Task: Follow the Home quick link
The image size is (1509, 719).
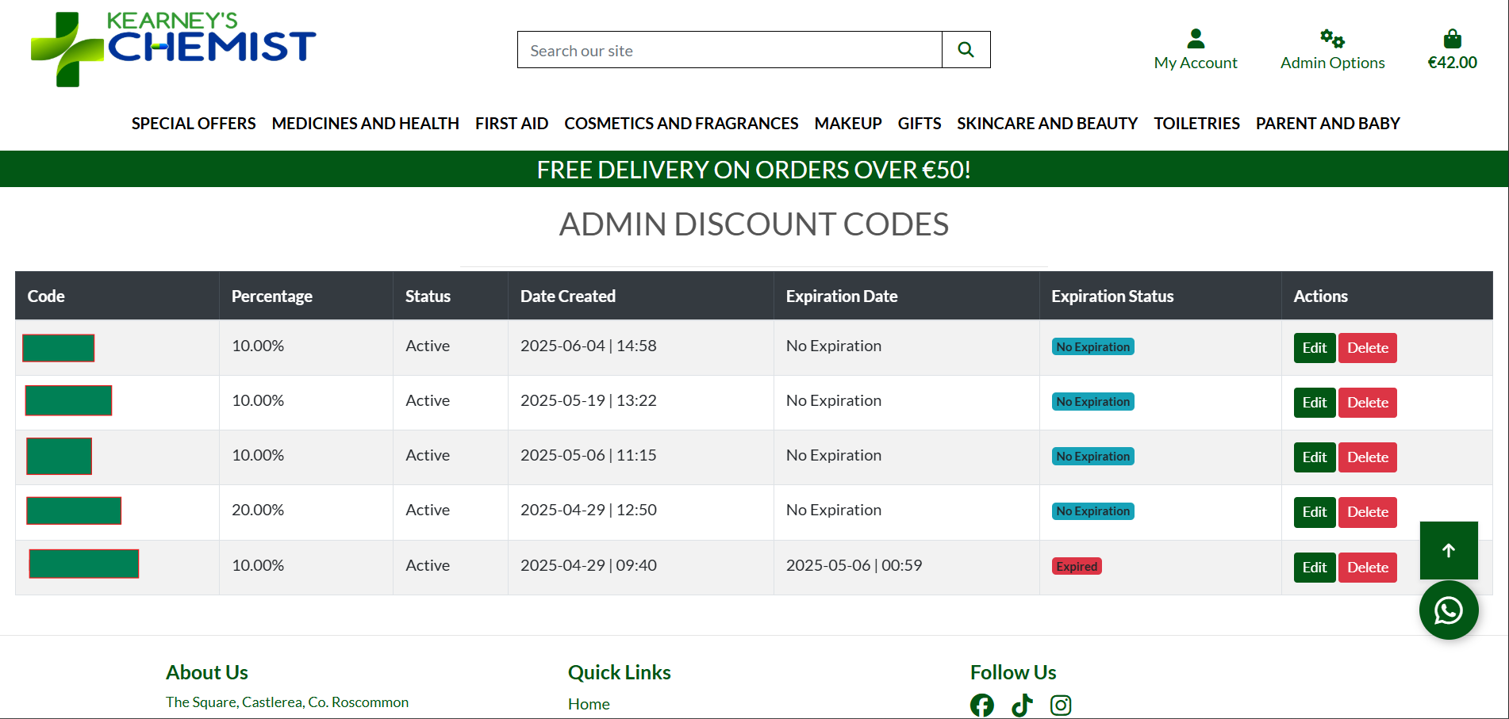Action: [588, 703]
